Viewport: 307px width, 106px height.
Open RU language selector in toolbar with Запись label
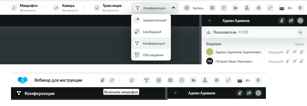click(x=285, y=8)
